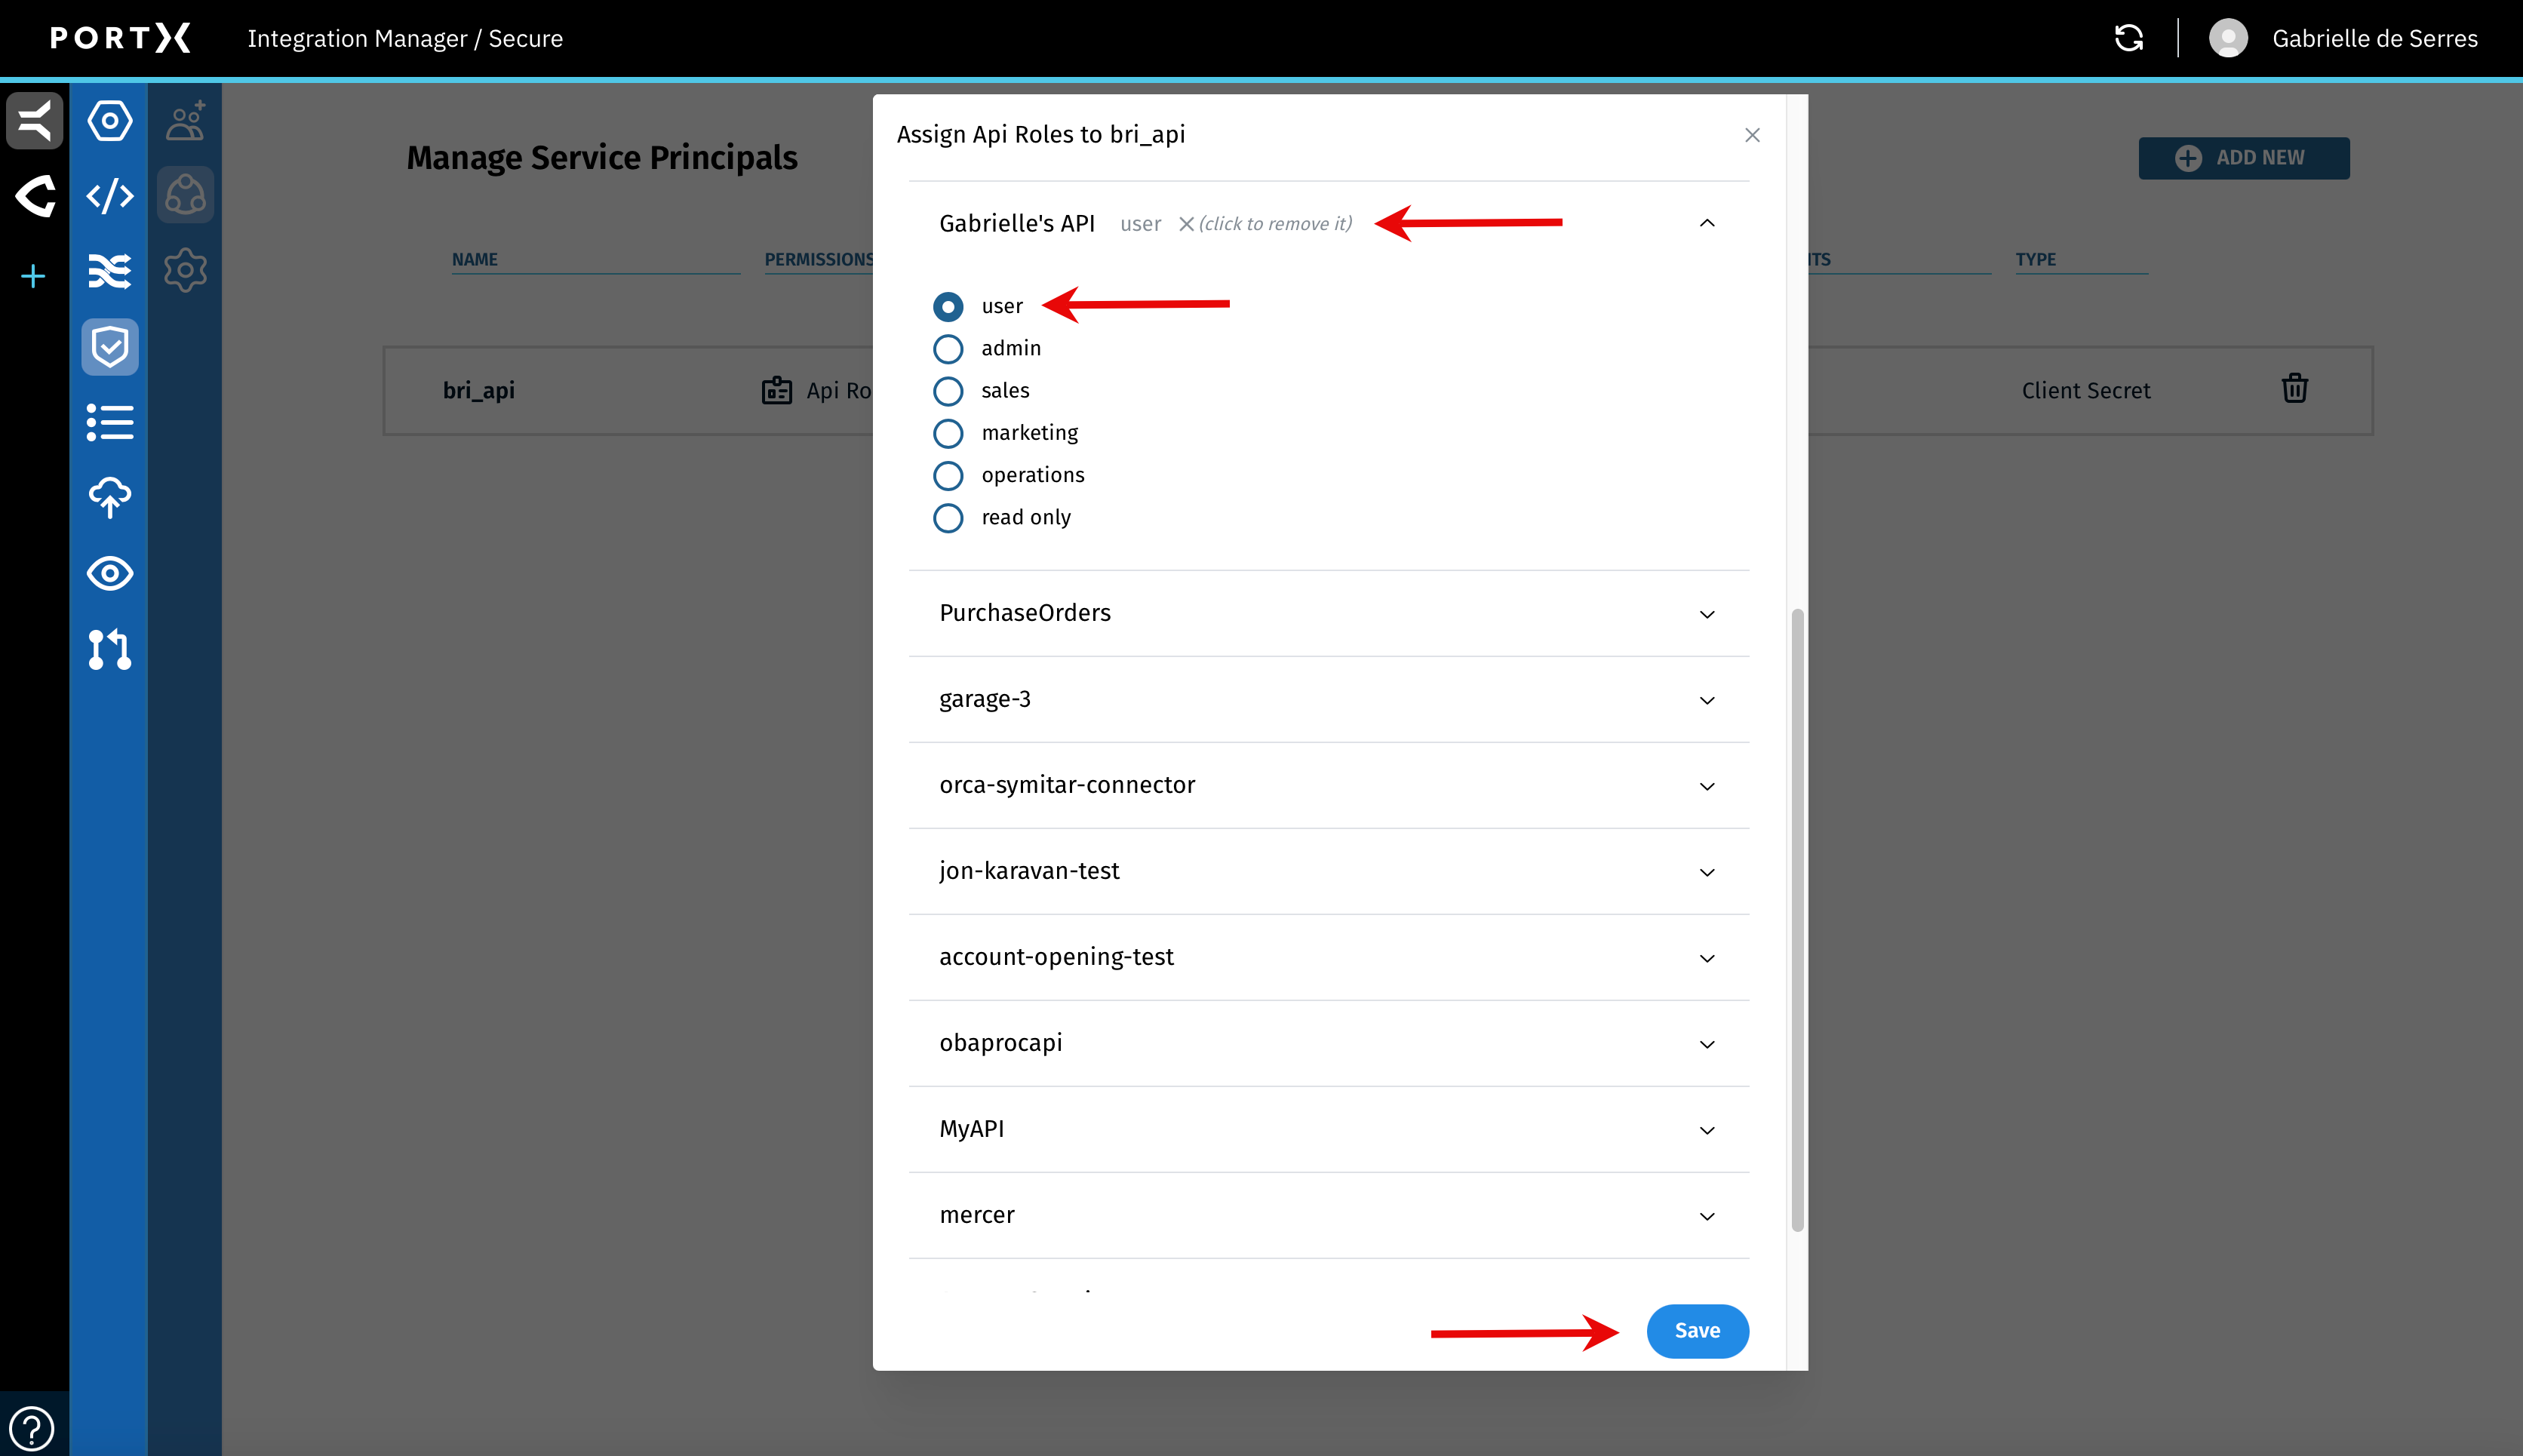The height and width of the screenshot is (1456, 2523).
Task: Choose the read only role option
Action: [947, 518]
